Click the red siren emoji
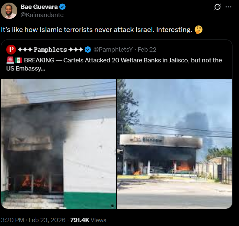This screenshot has height=226, width=239. click(x=10, y=60)
